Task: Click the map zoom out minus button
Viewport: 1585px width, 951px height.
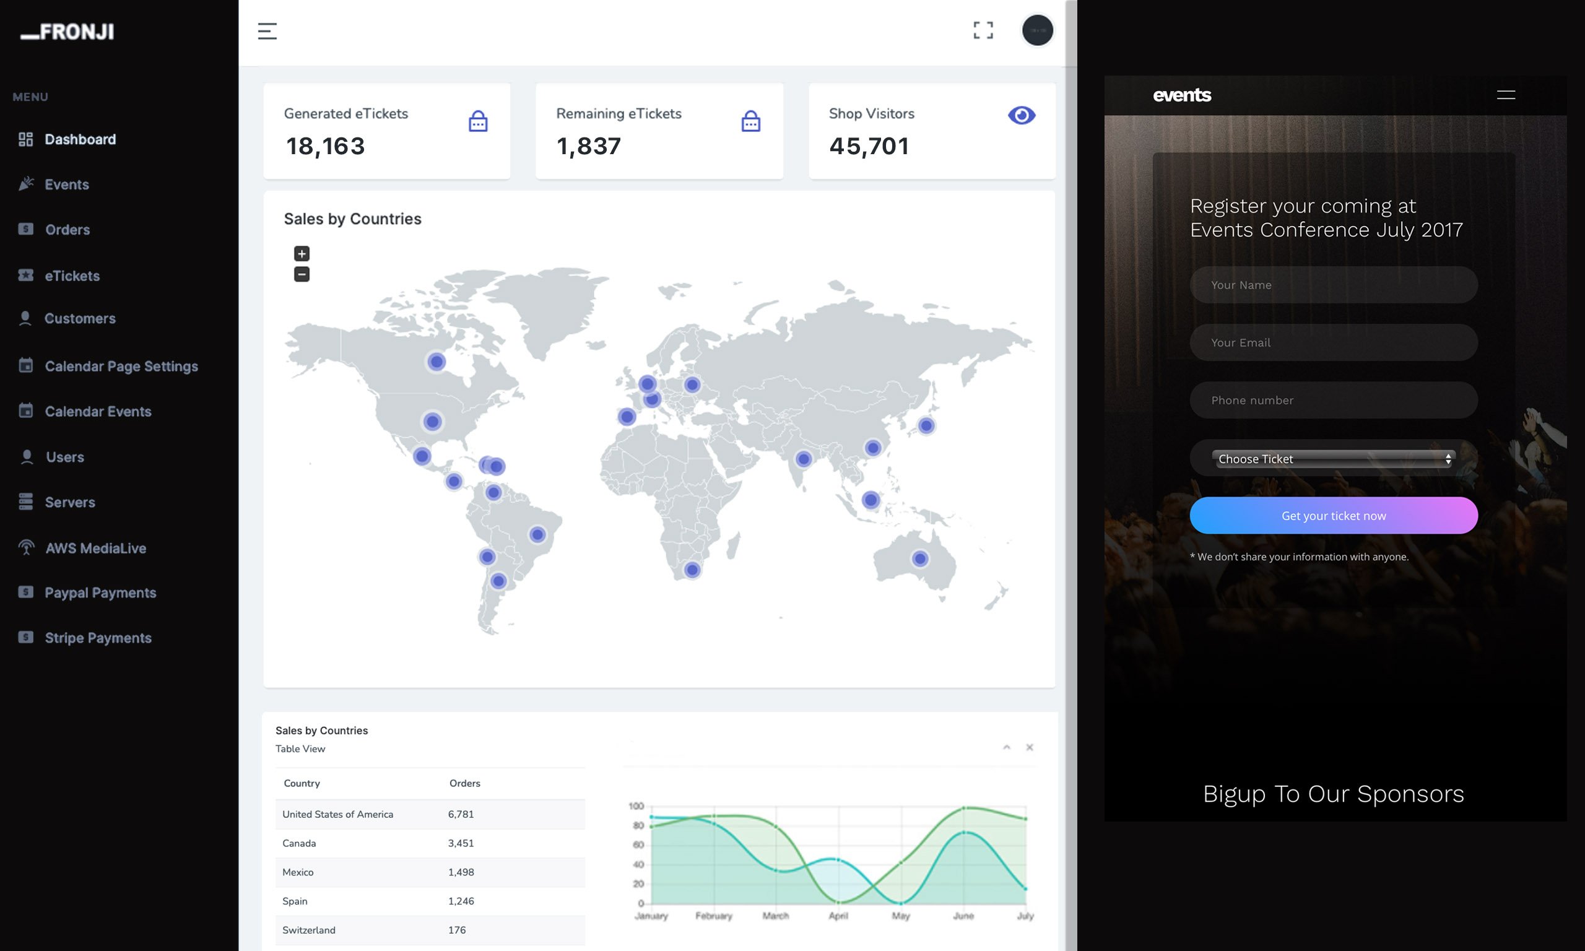Action: (302, 274)
